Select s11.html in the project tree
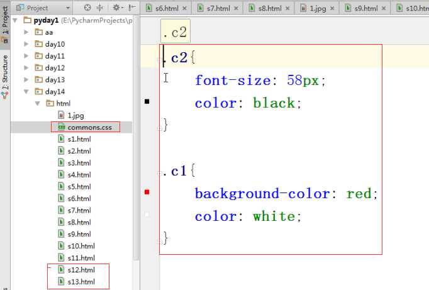 pos(76,258)
